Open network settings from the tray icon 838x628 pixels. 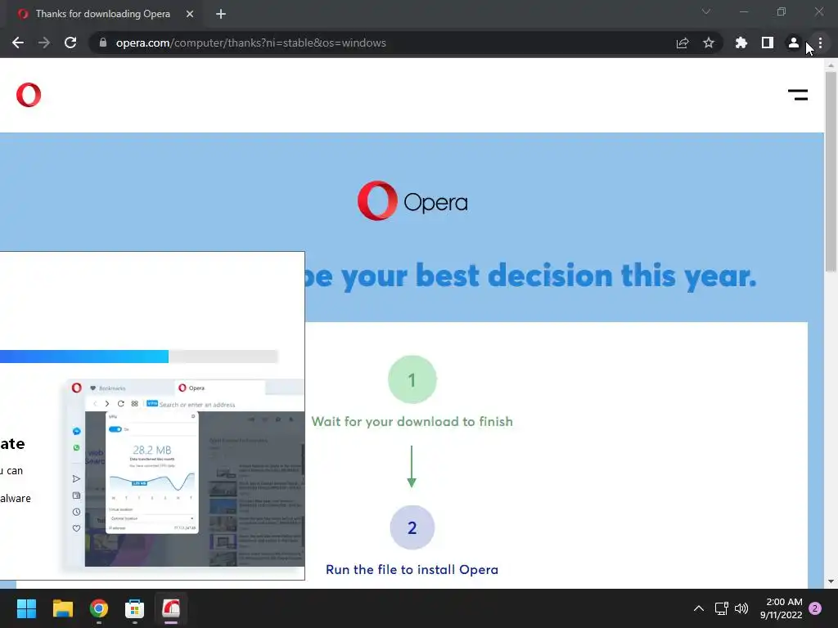[722, 608]
